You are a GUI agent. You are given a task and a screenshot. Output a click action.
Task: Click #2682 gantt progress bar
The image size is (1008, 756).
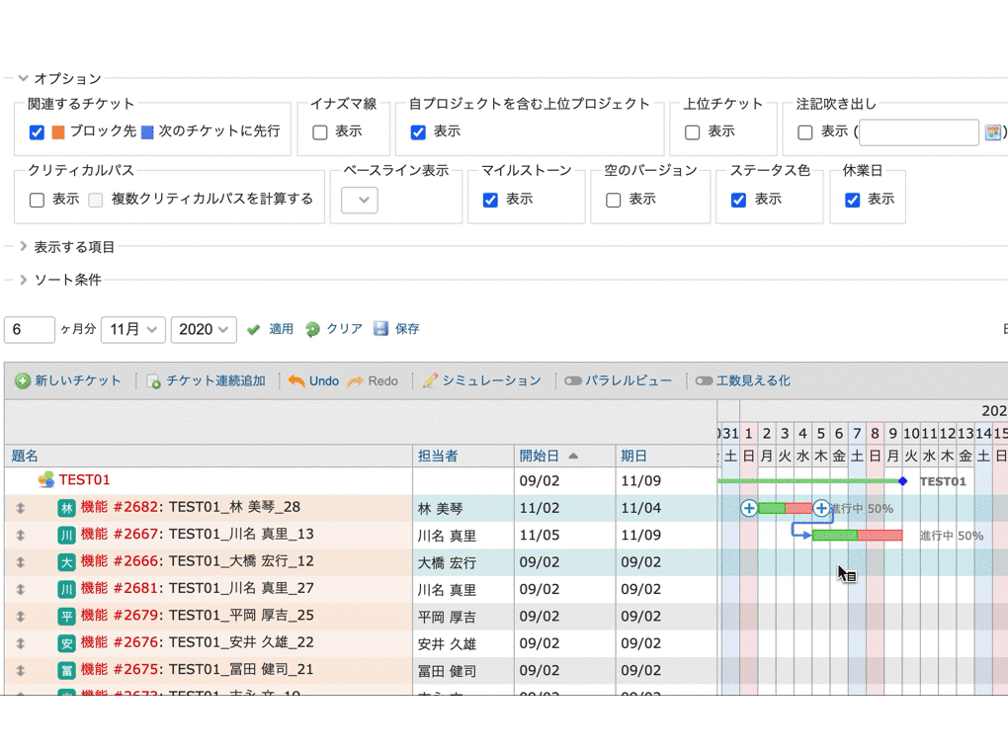(x=785, y=509)
